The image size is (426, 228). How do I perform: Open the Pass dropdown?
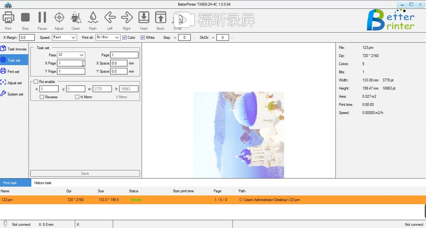[x=71, y=55]
